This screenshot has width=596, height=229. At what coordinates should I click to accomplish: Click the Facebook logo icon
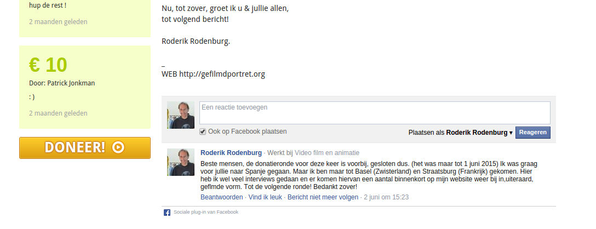167,212
